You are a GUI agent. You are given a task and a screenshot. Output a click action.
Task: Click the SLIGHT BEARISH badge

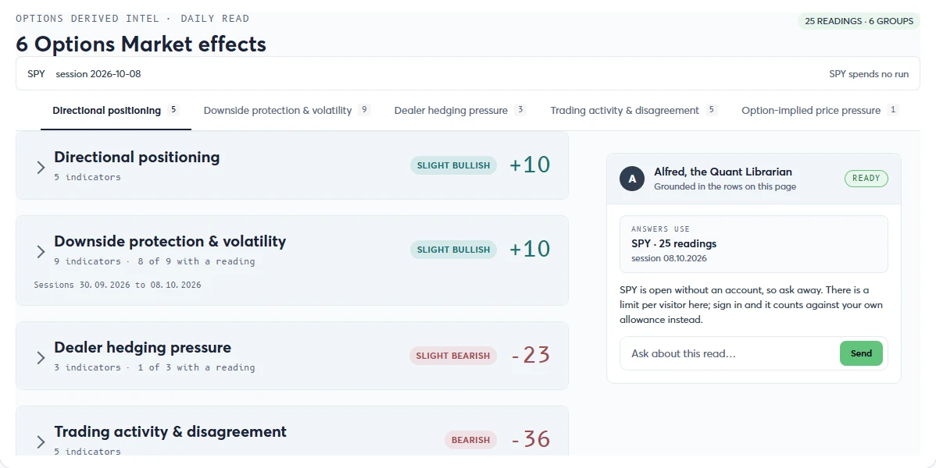coord(453,356)
